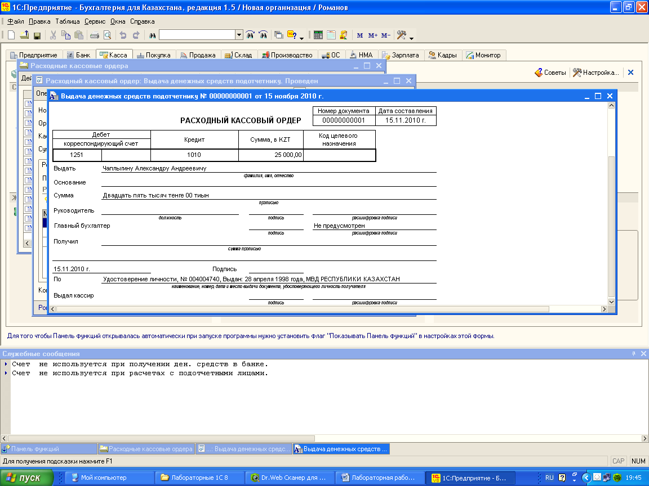Click the toolbar search input field
Image resolution: width=649 pixels, height=486 pixels.
pyautogui.click(x=197, y=35)
